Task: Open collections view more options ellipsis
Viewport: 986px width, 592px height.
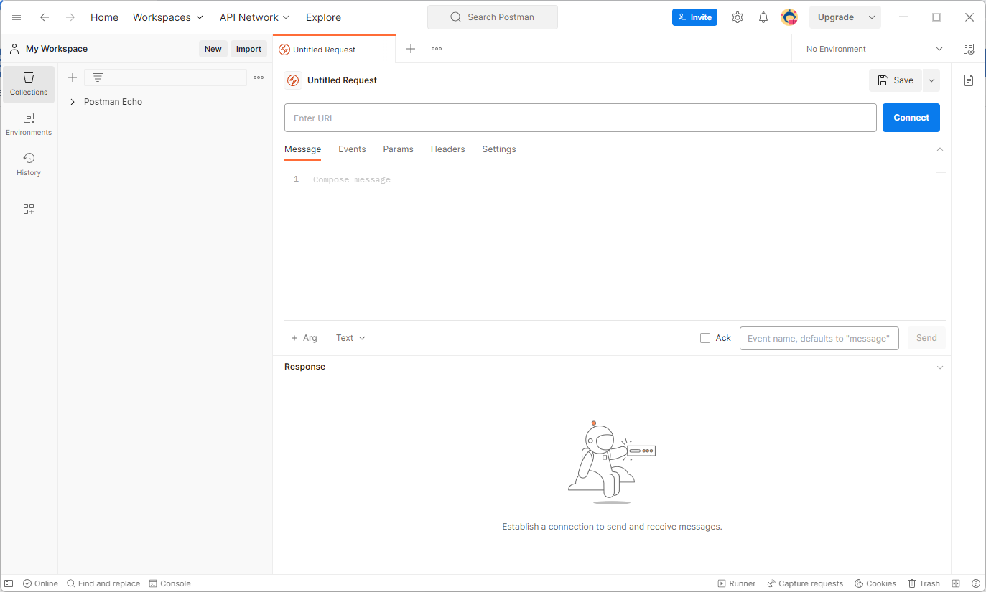Action: click(x=259, y=77)
